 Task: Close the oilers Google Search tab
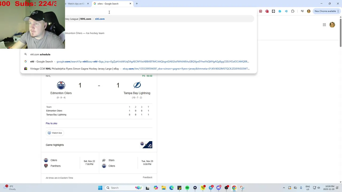(x=130, y=4)
